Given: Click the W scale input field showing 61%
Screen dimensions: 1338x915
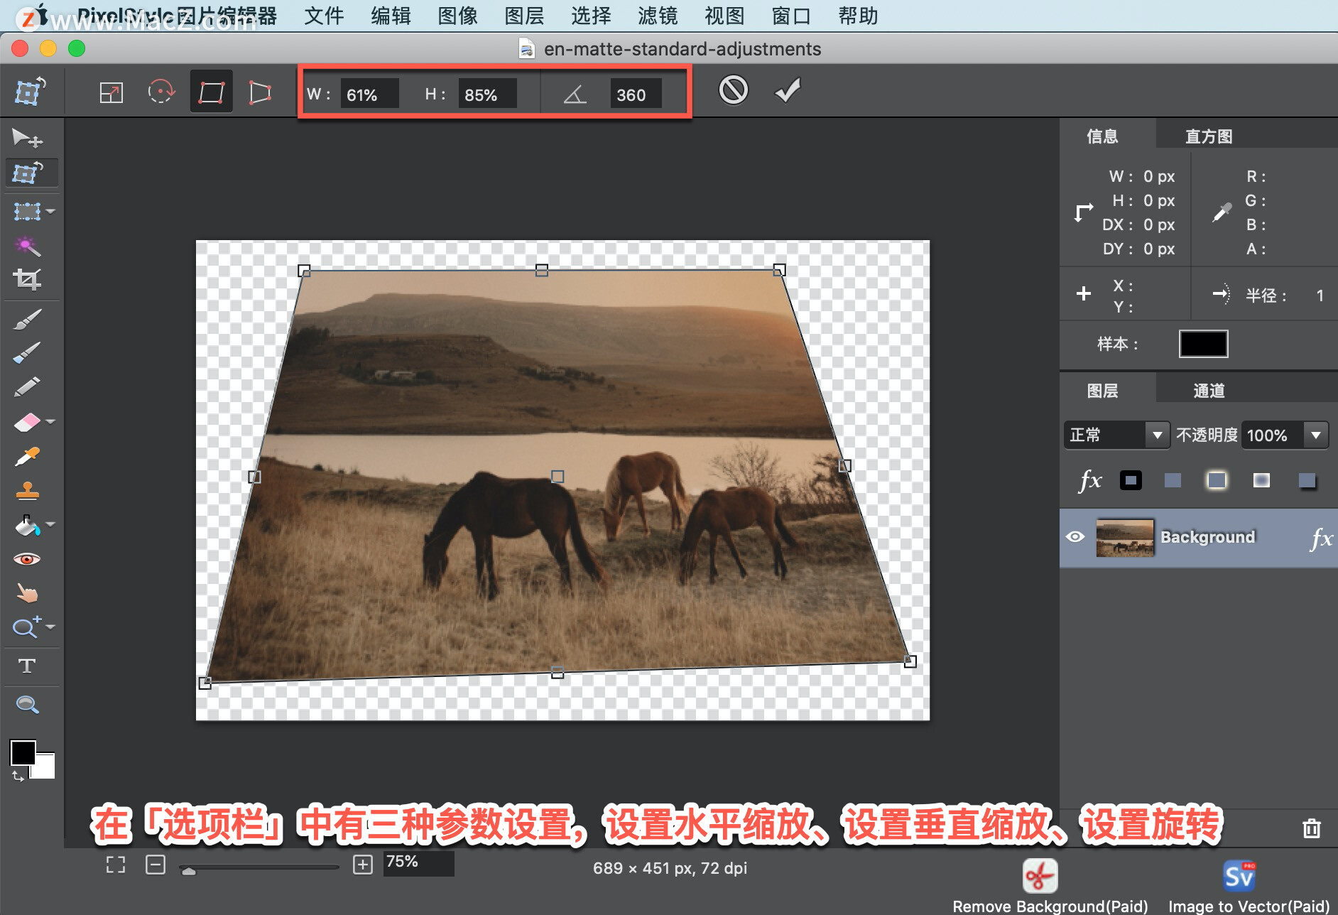Looking at the screenshot, I should pos(369,94).
